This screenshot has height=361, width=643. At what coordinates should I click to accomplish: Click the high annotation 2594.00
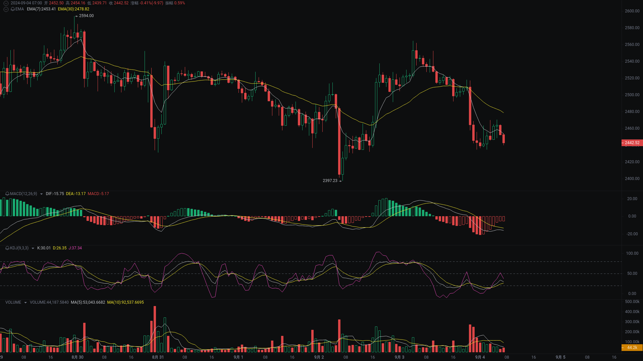coord(86,16)
